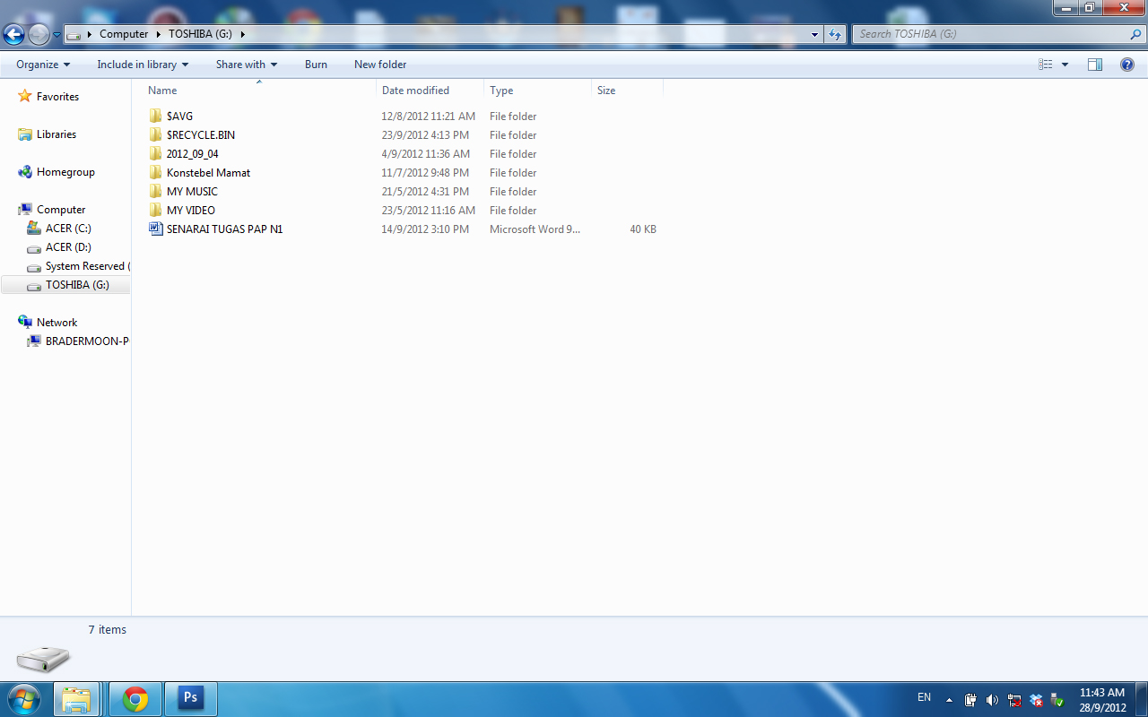Expand hidden icons in the notification area
Image resolution: width=1148 pixels, height=717 pixels.
948,698
